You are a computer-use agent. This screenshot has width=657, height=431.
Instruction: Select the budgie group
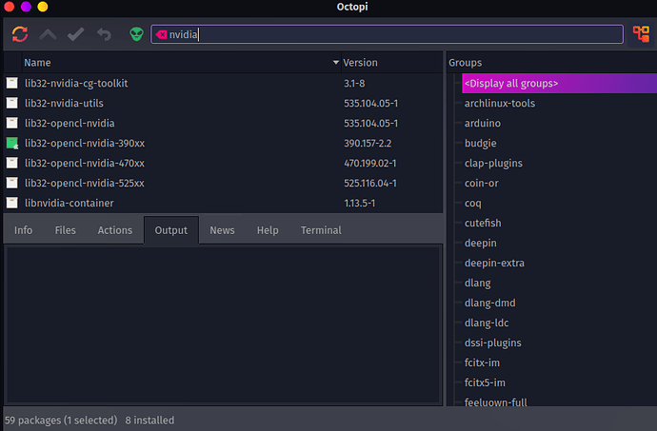480,144
